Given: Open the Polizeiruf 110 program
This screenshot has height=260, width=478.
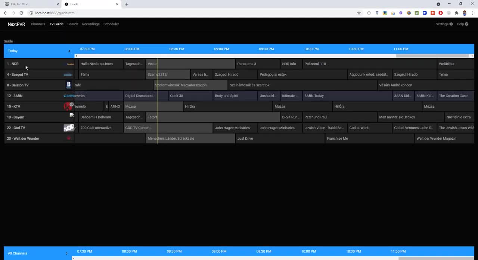Looking at the screenshot, I should [x=370, y=64].
